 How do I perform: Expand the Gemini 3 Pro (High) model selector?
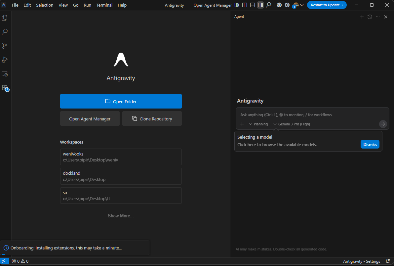(x=292, y=124)
